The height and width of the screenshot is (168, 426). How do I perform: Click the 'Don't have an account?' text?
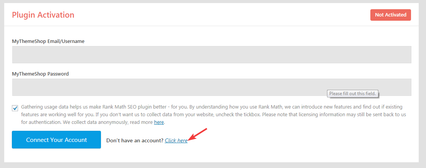(x=135, y=141)
